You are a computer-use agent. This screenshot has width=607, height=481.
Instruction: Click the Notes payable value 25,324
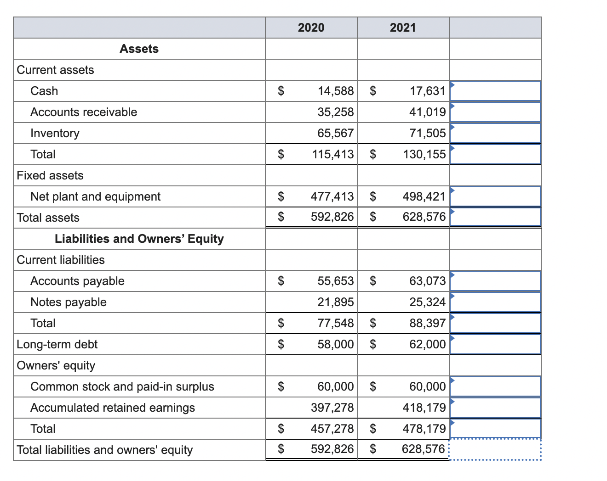(x=428, y=302)
